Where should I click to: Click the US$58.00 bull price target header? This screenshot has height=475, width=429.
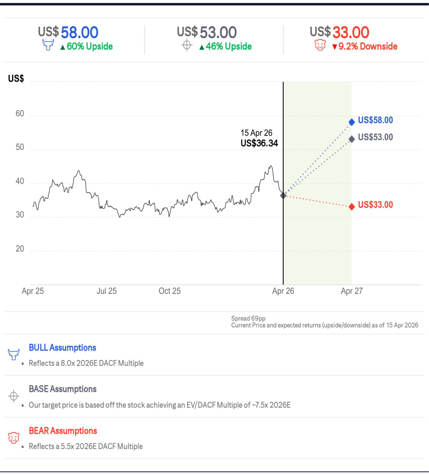click(x=68, y=32)
